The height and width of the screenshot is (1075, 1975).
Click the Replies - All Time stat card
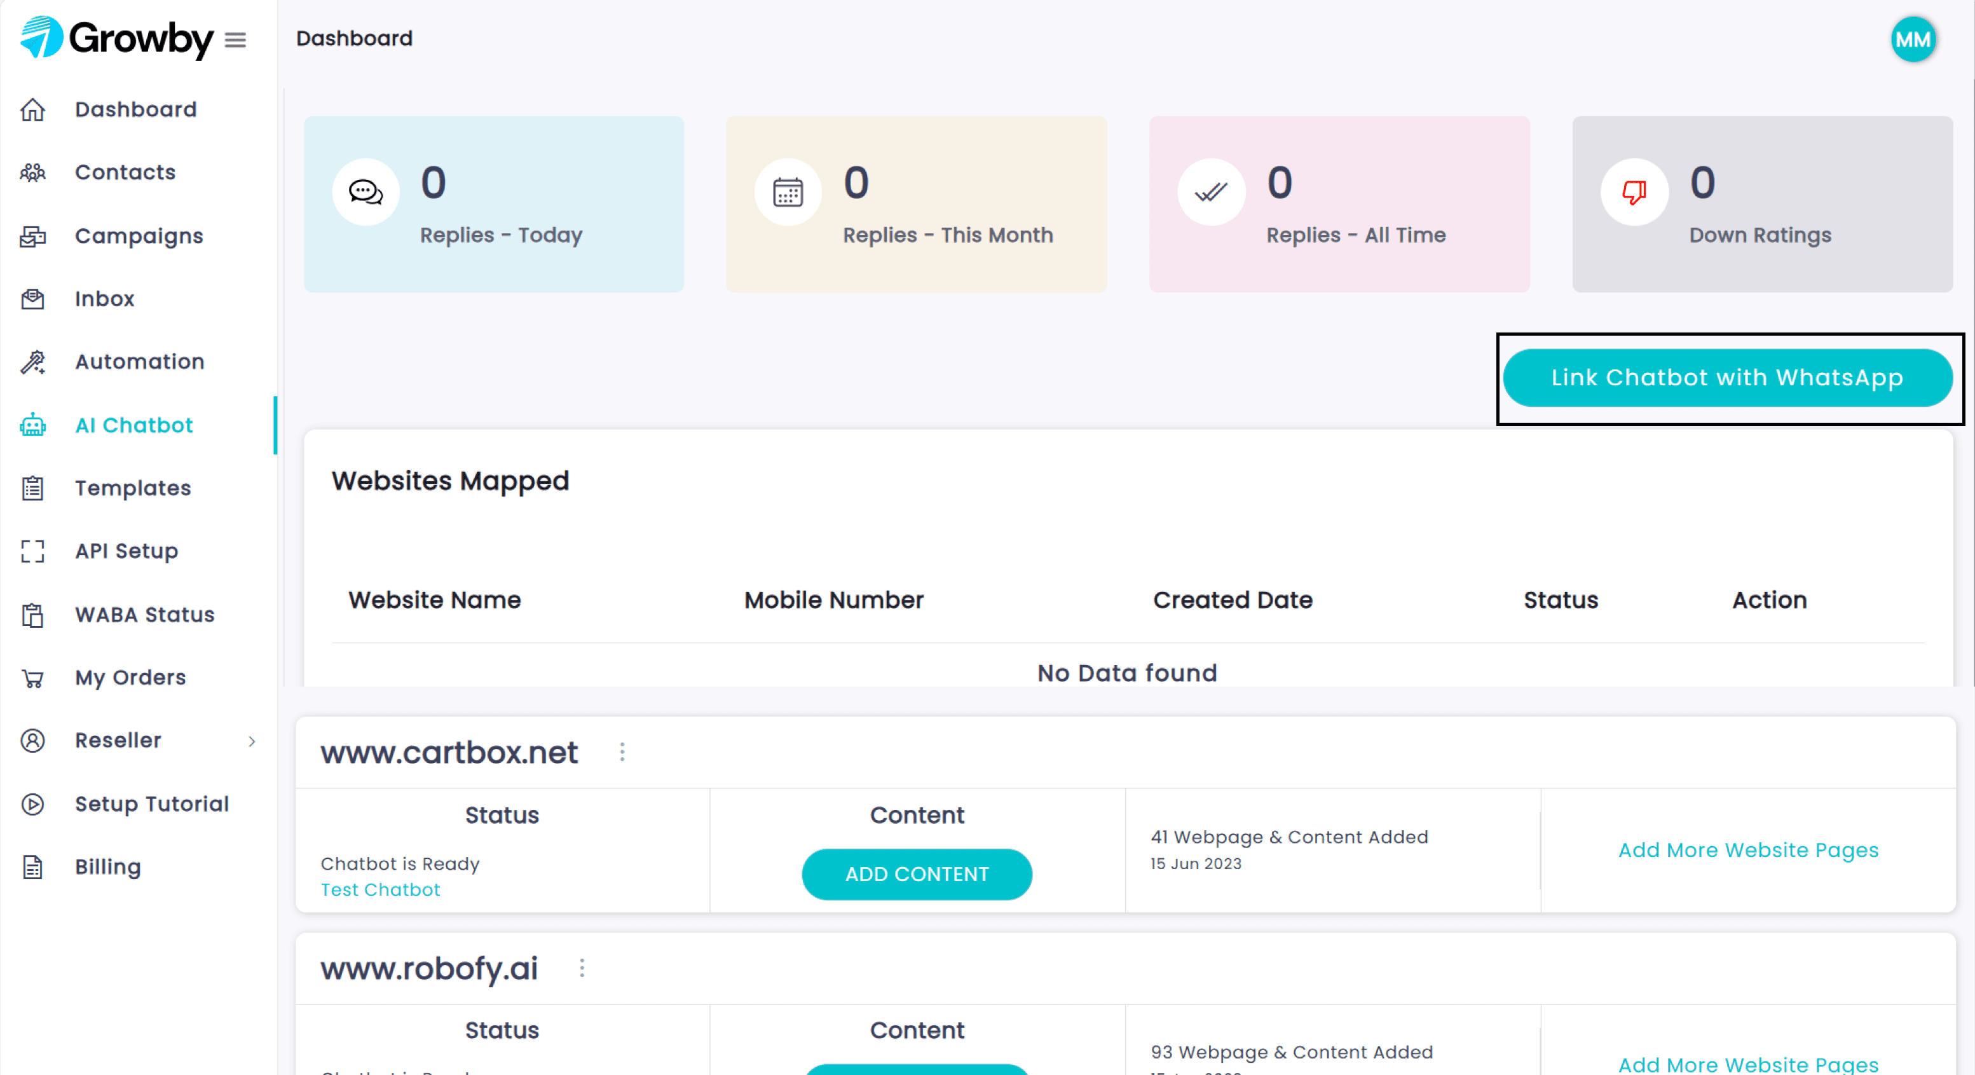1339,204
